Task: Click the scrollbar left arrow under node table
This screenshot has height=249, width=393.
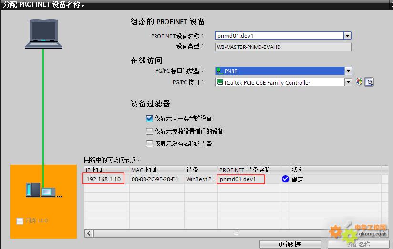Action: 88,233
